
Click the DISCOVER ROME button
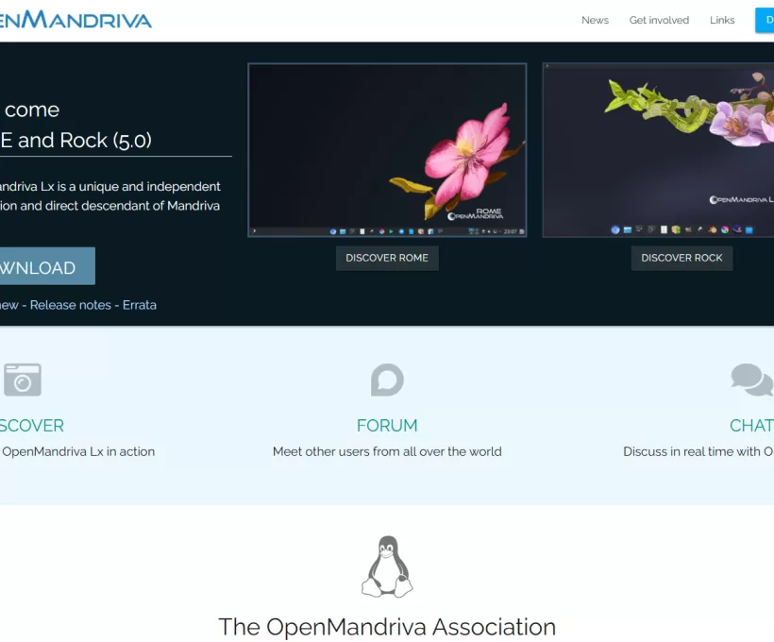click(x=387, y=258)
